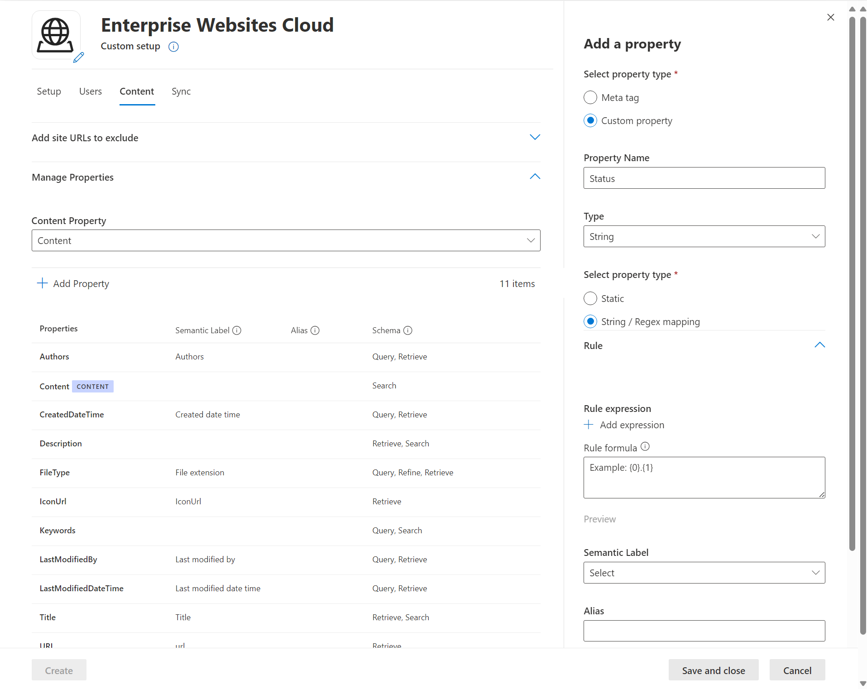
Task: Choose the Static property type option
Action: (590, 298)
